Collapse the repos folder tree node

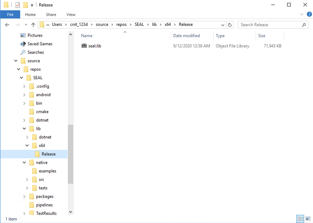click(18, 69)
